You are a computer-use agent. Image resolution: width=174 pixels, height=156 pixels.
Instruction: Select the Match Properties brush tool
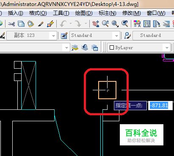click(41, 24)
